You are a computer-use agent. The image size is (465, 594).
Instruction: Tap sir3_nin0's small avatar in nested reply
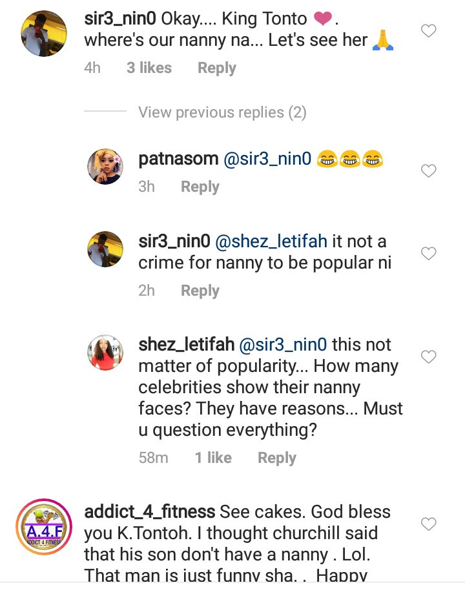pos(105,249)
